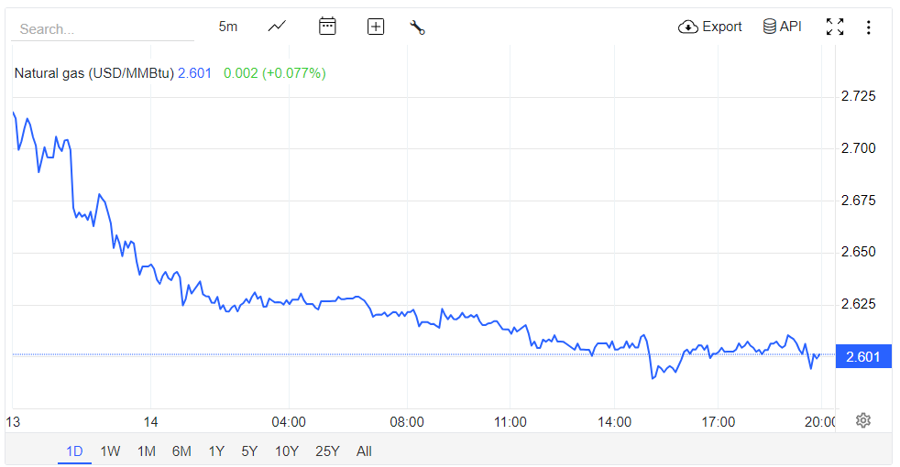900x467 pixels.
Task: Switch to the 1W time range
Action: 110,451
